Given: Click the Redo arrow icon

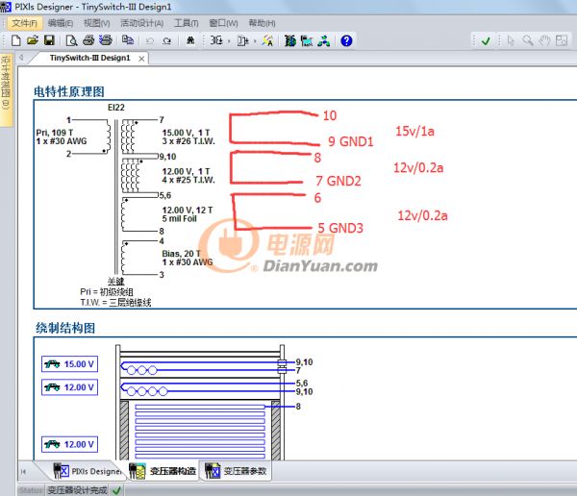Looking at the screenshot, I should pos(166,40).
